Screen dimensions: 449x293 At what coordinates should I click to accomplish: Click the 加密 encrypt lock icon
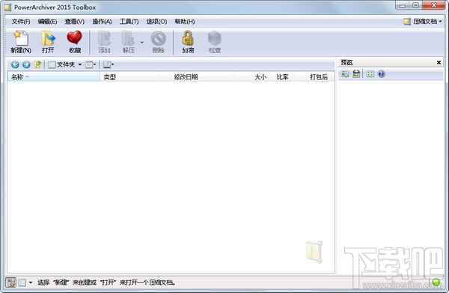[x=188, y=42]
